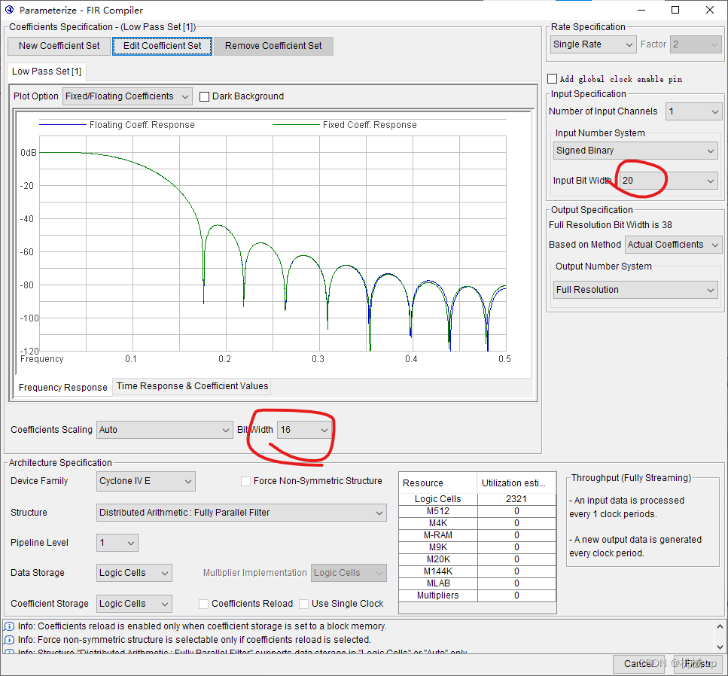Check Add global clock enable pin

point(552,78)
